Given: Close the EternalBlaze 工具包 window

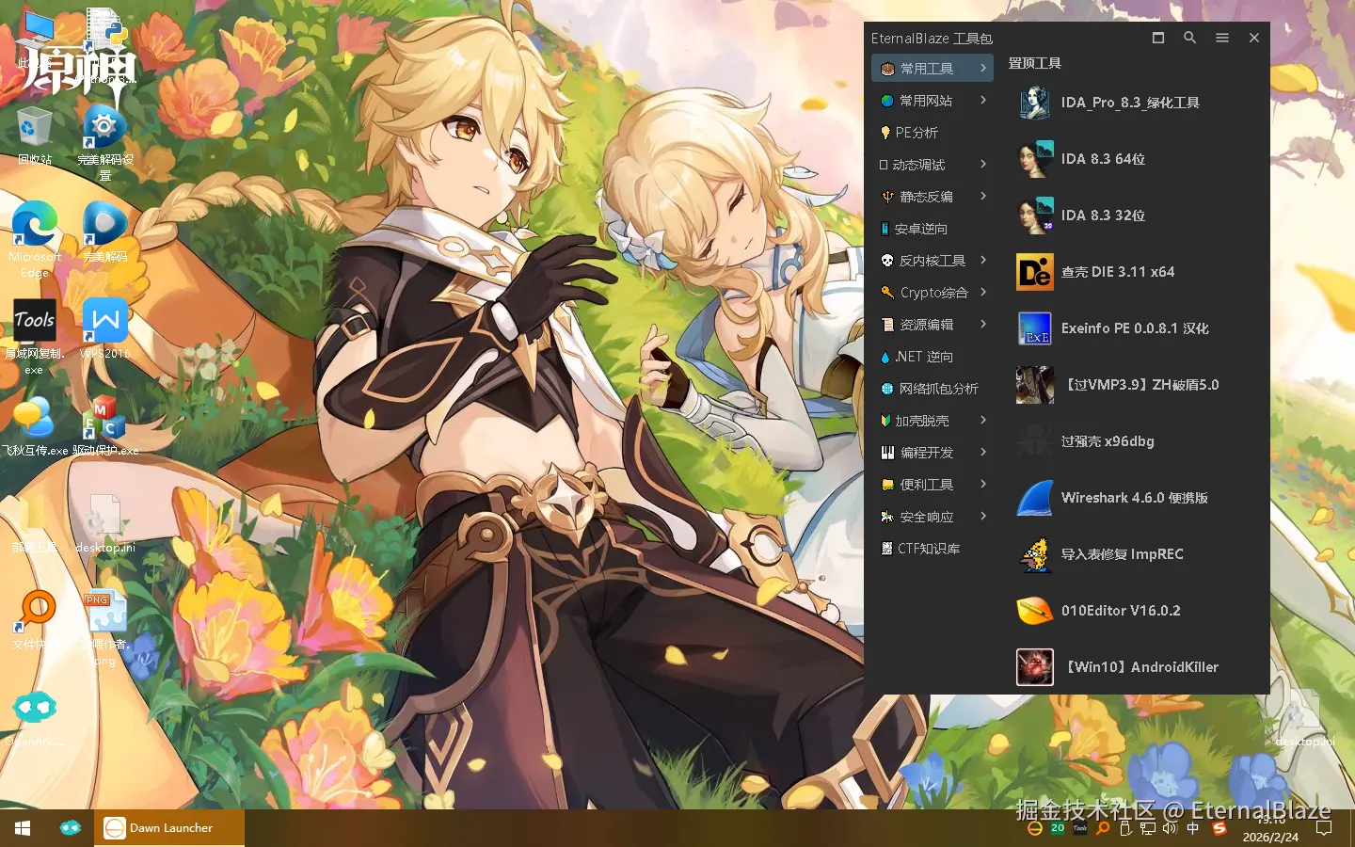Looking at the screenshot, I should point(1254,38).
